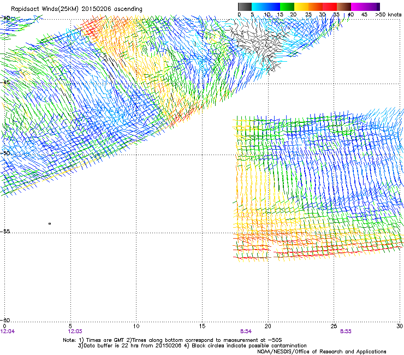Viewport: 404px width, 355px height.
Task: Click the longitude '30' axis label
Action: 400,326
